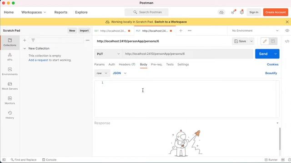Open the raw body type dropdown
Image resolution: width=291 pixels, height=163 pixels.
pyautogui.click(x=102, y=73)
